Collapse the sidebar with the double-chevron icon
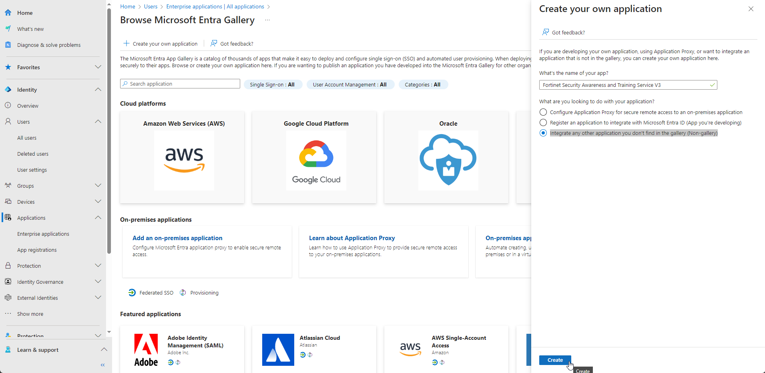Screen dimensions: 765x373 [103, 365]
